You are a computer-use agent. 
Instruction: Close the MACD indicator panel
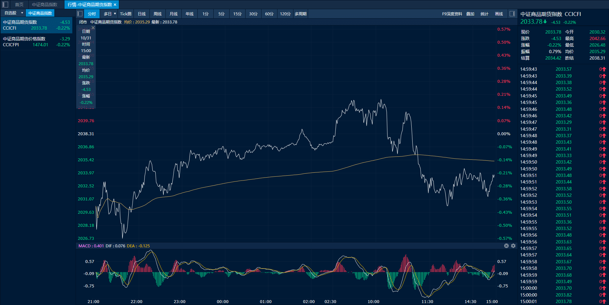pos(506,246)
